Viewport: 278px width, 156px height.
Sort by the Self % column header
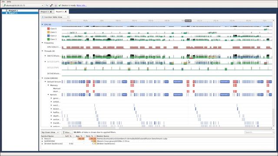tap(68, 136)
